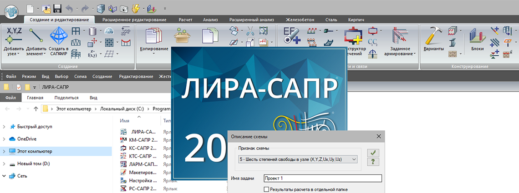
Task: Expand OneDrive in the navigation tree
Action: pyautogui.click(x=5, y=139)
